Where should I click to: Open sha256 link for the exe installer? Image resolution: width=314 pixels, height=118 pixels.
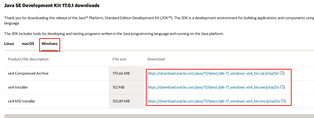coord(273,87)
